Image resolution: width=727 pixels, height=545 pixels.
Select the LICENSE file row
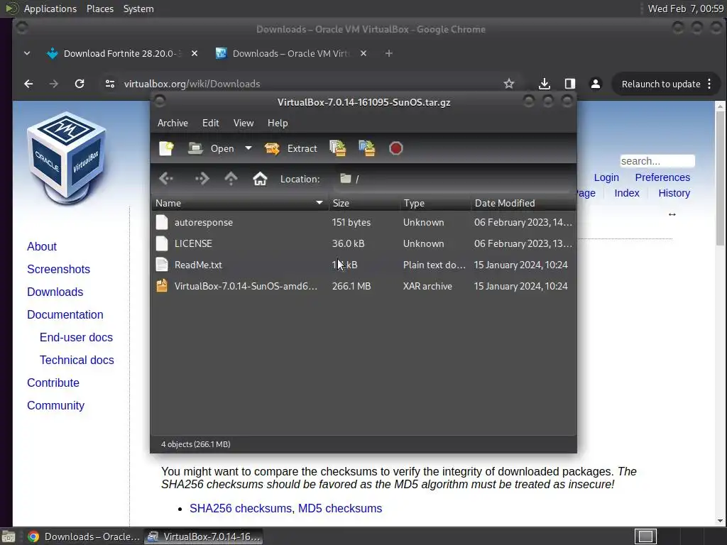tap(363, 244)
